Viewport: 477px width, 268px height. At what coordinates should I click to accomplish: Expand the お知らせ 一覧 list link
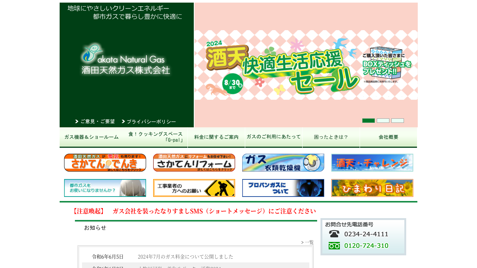(x=307, y=242)
